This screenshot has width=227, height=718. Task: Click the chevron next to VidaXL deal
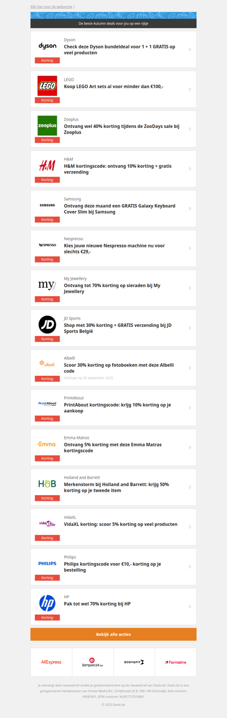(x=190, y=527)
